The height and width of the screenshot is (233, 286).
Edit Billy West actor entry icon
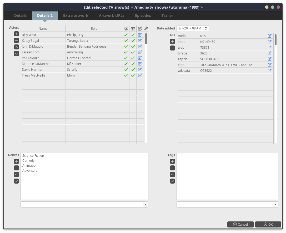(x=140, y=35)
